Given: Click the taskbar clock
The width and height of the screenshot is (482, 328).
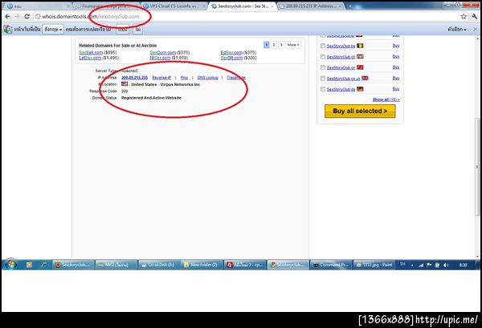Looking at the screenshot, I should [463, 265].
